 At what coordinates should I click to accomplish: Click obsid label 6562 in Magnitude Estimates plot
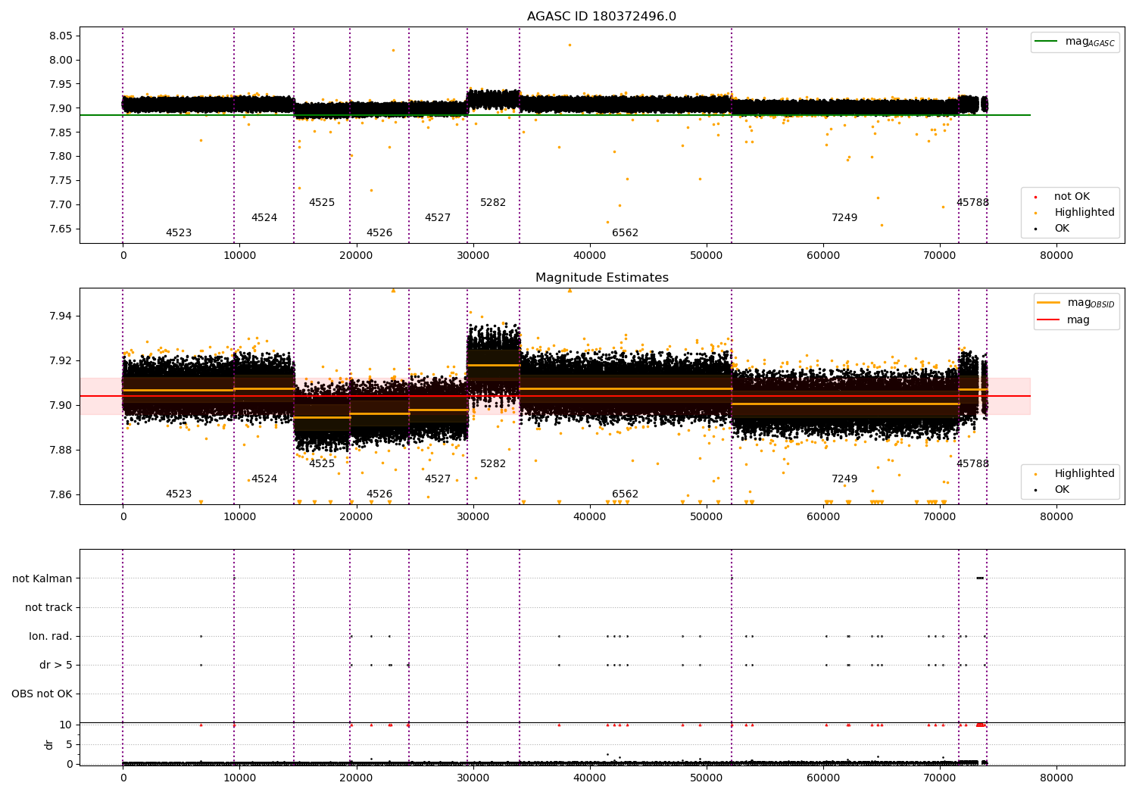pos(626,494)
